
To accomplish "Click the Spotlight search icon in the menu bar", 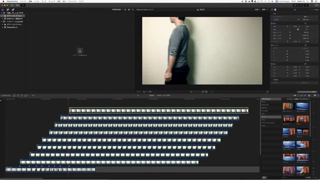I will (x=307, y=1).
